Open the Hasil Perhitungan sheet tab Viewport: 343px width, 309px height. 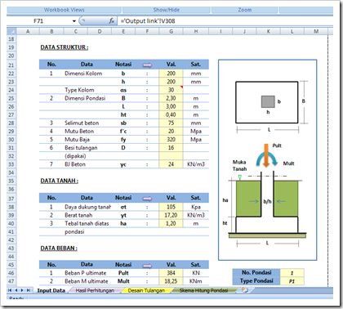coord(95,290)
